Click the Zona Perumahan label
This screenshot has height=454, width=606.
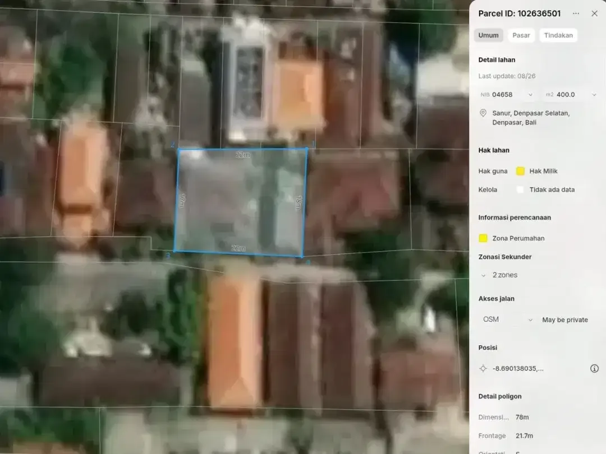[518, 238]
